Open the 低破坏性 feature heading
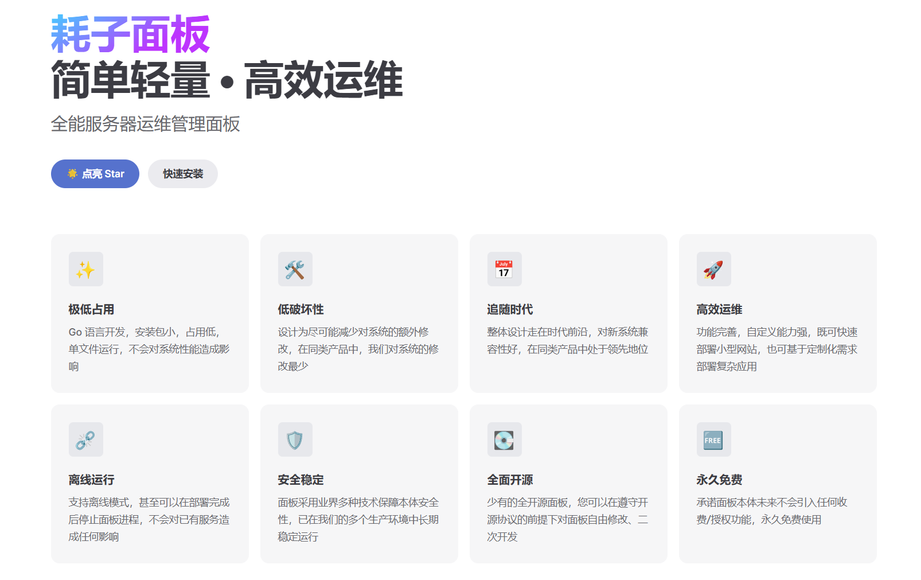 (x=301, y=309)
